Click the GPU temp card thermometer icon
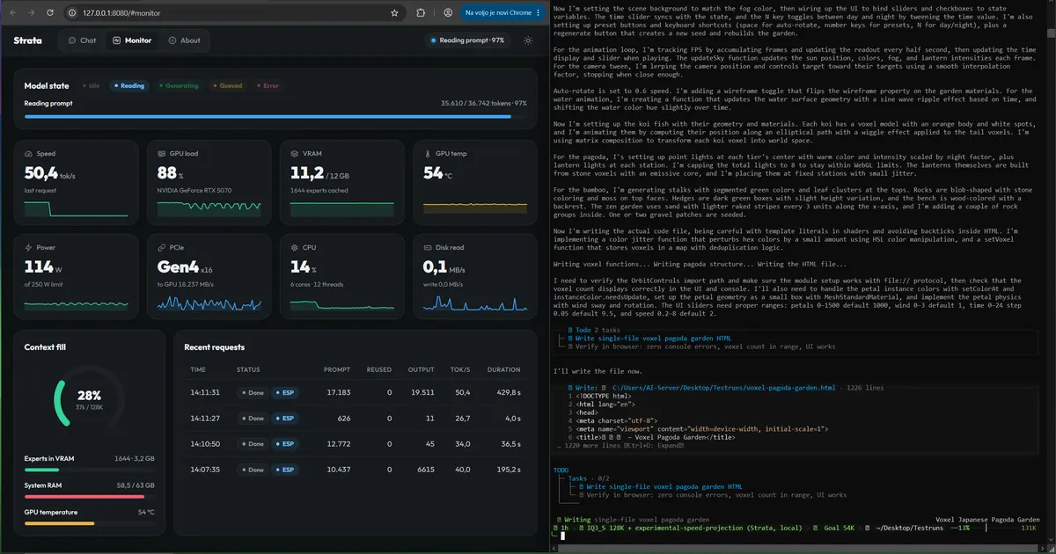Viewport: 1056px width, 554px height. click(427, 153)
